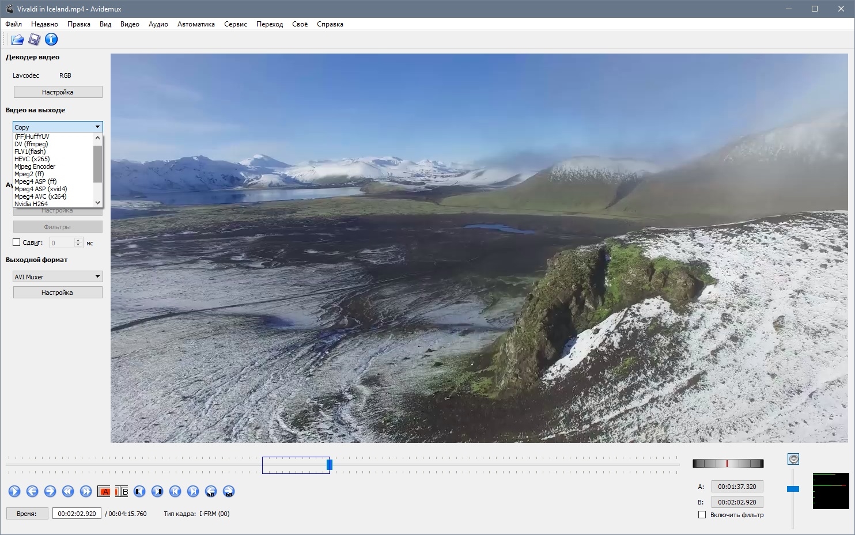Open the Автоматика menu

pos(196,24)
